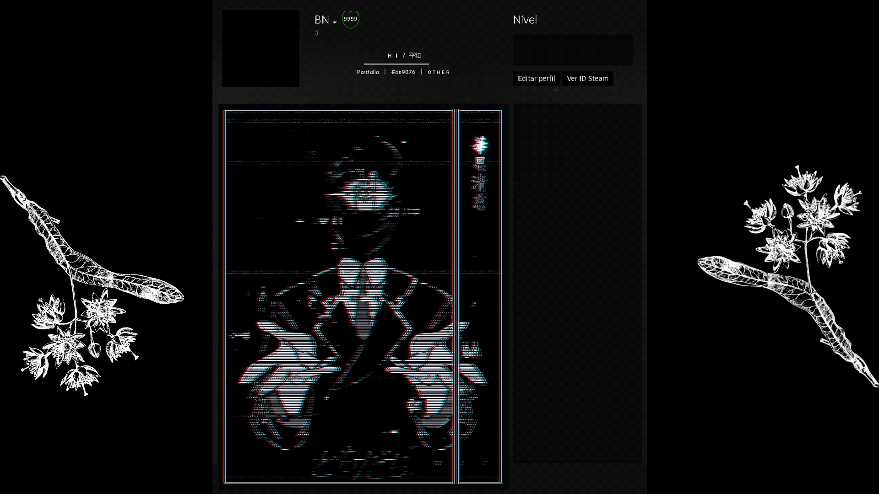This screenshot has width=879, height=494.
Task: Open the glitch anime artwork showcase
Action: pos(339,296)
